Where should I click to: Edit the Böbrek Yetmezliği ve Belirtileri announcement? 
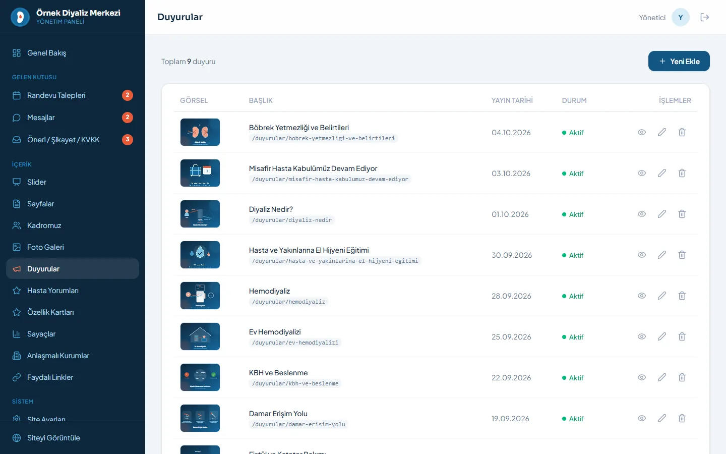click(662, 132)
